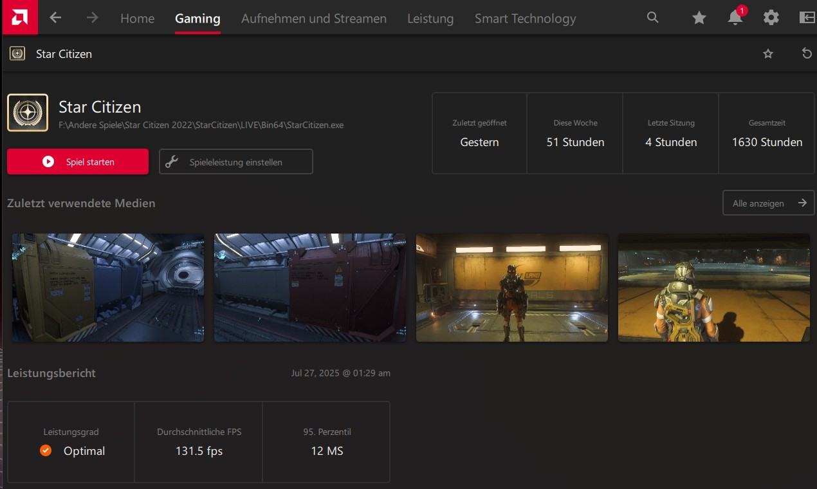Click the orange Optimal checkmark icon
This screenshot has width=817, height=489.
[46, 450]
